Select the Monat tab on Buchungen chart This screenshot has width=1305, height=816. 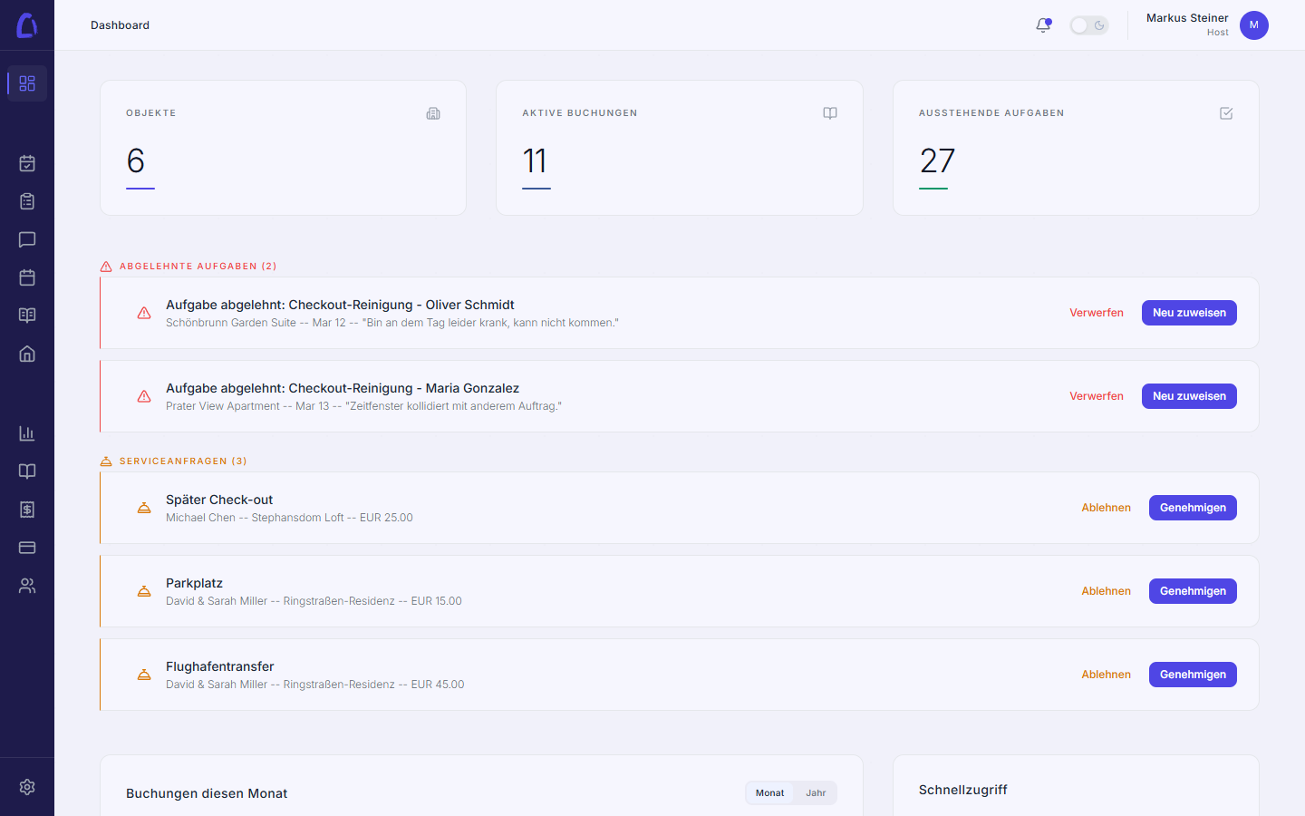pyautogui.click(x=768, y=792)
